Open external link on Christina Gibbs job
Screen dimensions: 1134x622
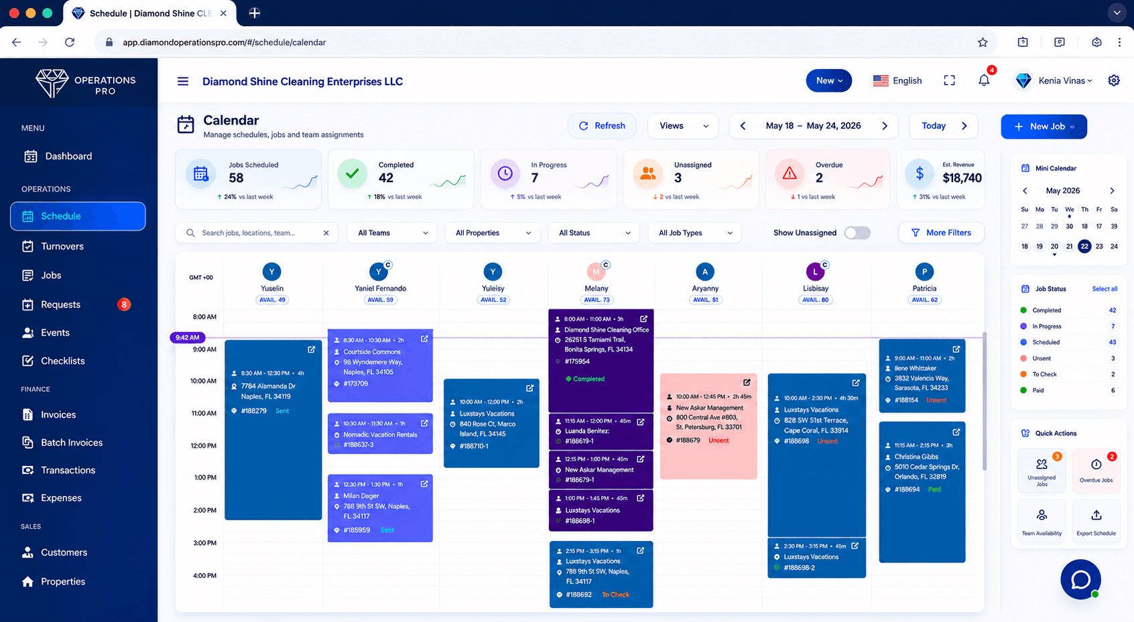coord(956,432)
